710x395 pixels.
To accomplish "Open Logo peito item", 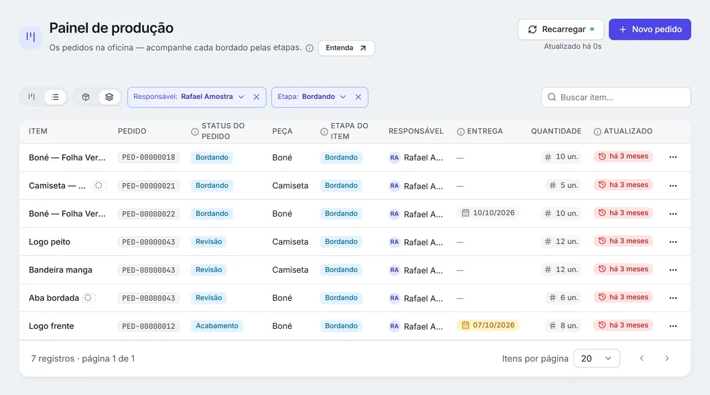I will pyautogui.click(x=50, y=242).
